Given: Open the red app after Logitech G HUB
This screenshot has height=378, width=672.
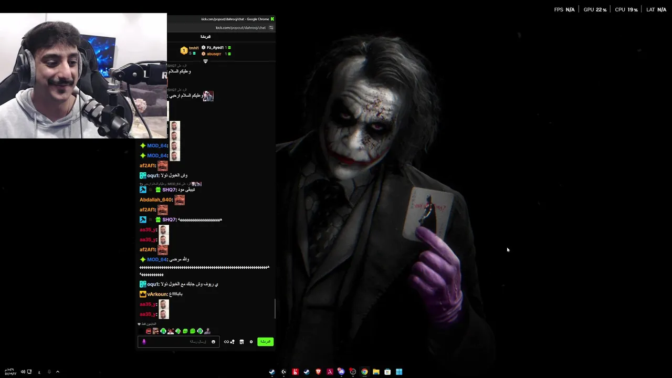Looking at the screenshot, I should [x=295, y=372].
